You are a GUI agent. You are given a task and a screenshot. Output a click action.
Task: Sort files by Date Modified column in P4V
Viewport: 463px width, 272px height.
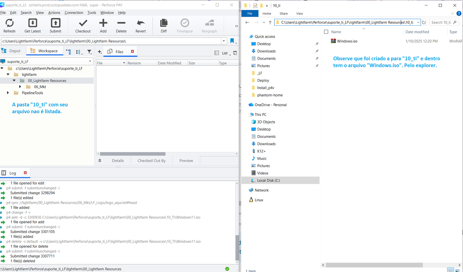[172, 63]
